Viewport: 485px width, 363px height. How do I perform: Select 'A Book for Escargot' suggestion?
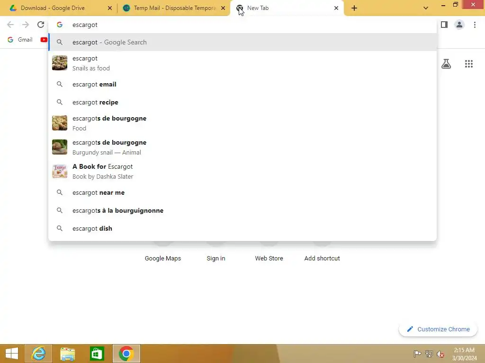pos(242,171)
